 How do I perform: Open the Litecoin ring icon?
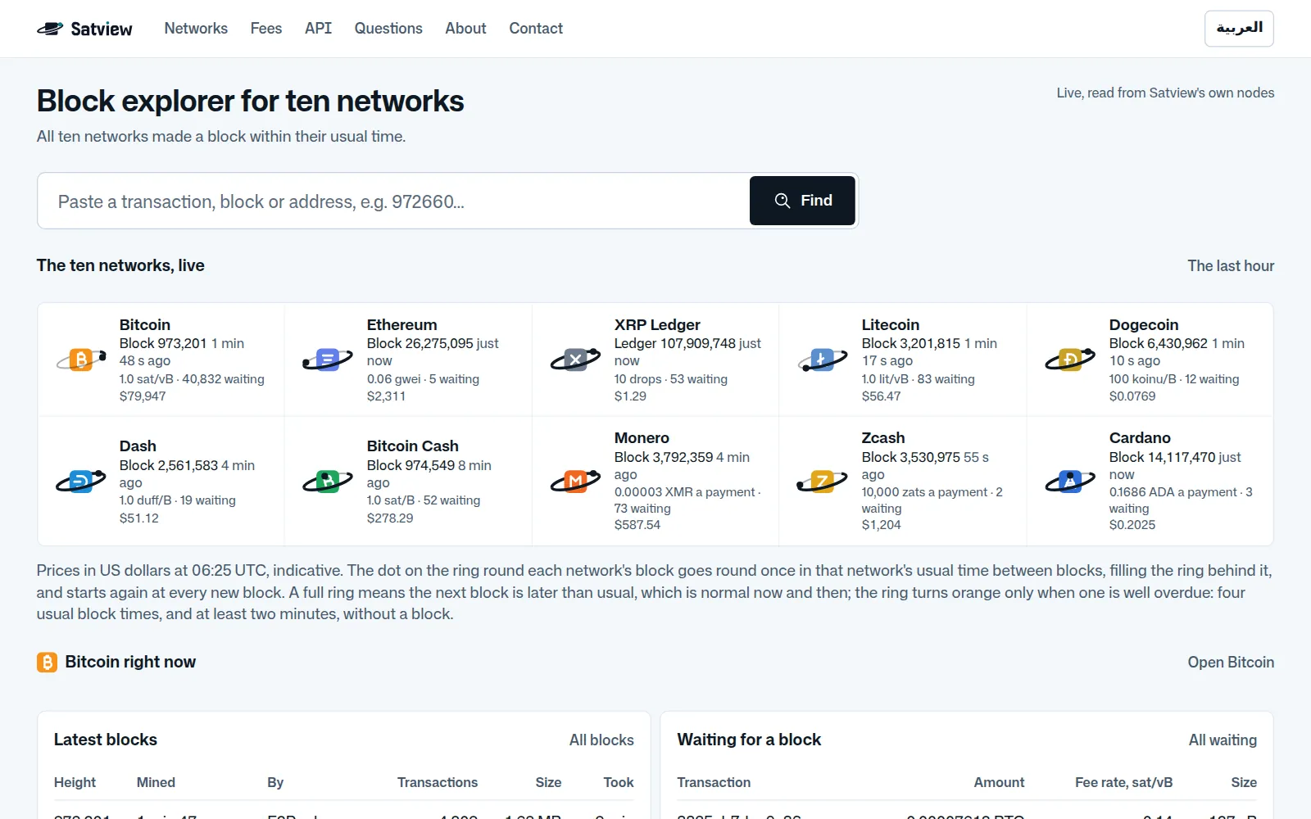(823, 360)
